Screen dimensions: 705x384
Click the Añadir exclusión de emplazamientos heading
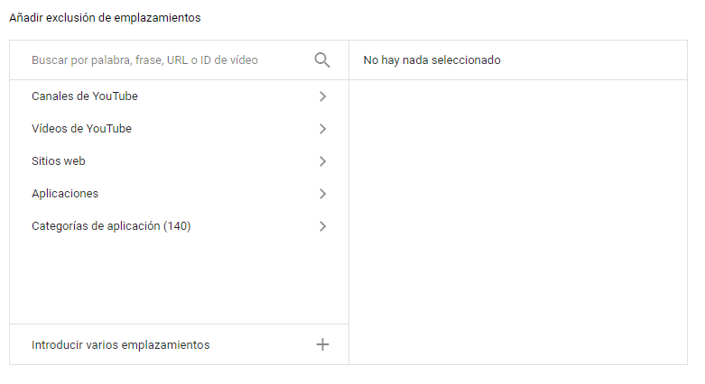coord(105,18)
